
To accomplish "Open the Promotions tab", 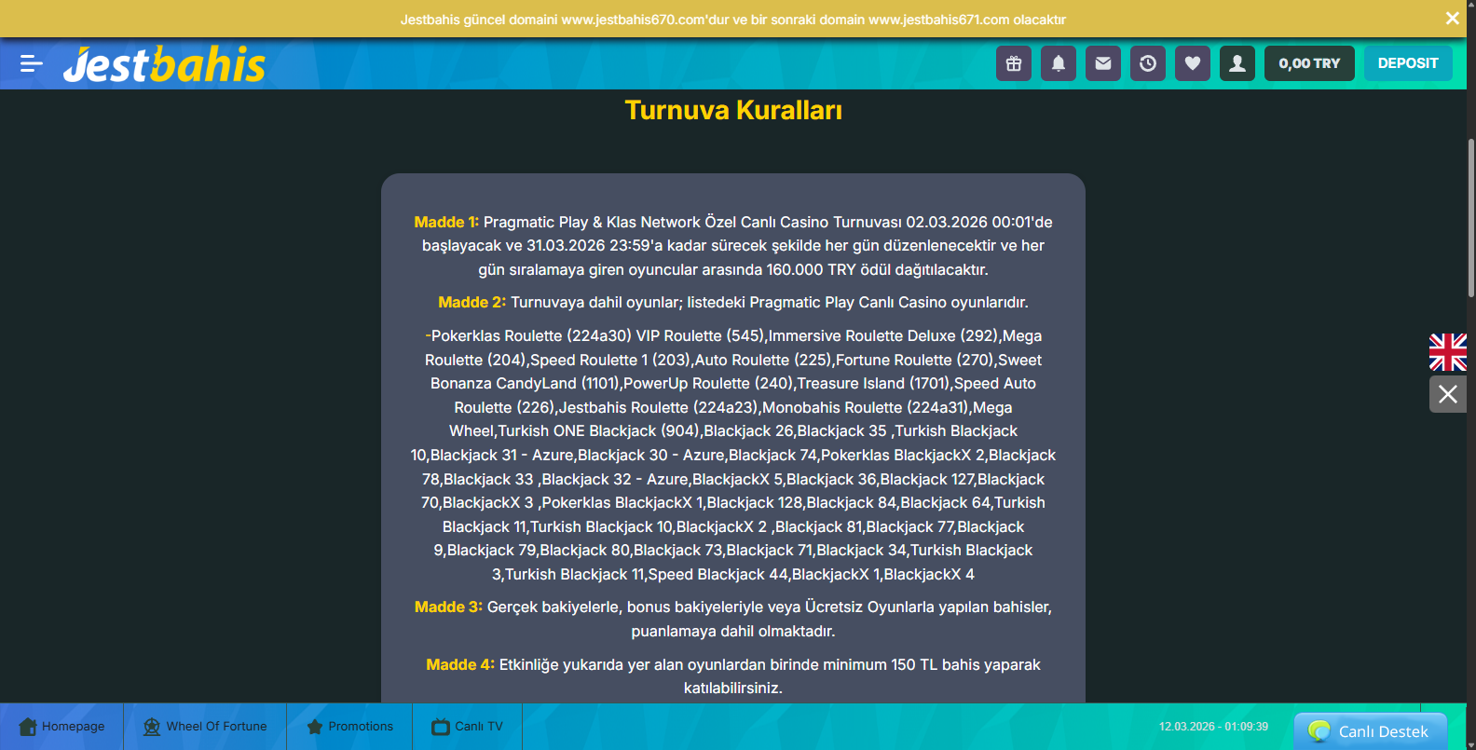I will pos(349,727).
